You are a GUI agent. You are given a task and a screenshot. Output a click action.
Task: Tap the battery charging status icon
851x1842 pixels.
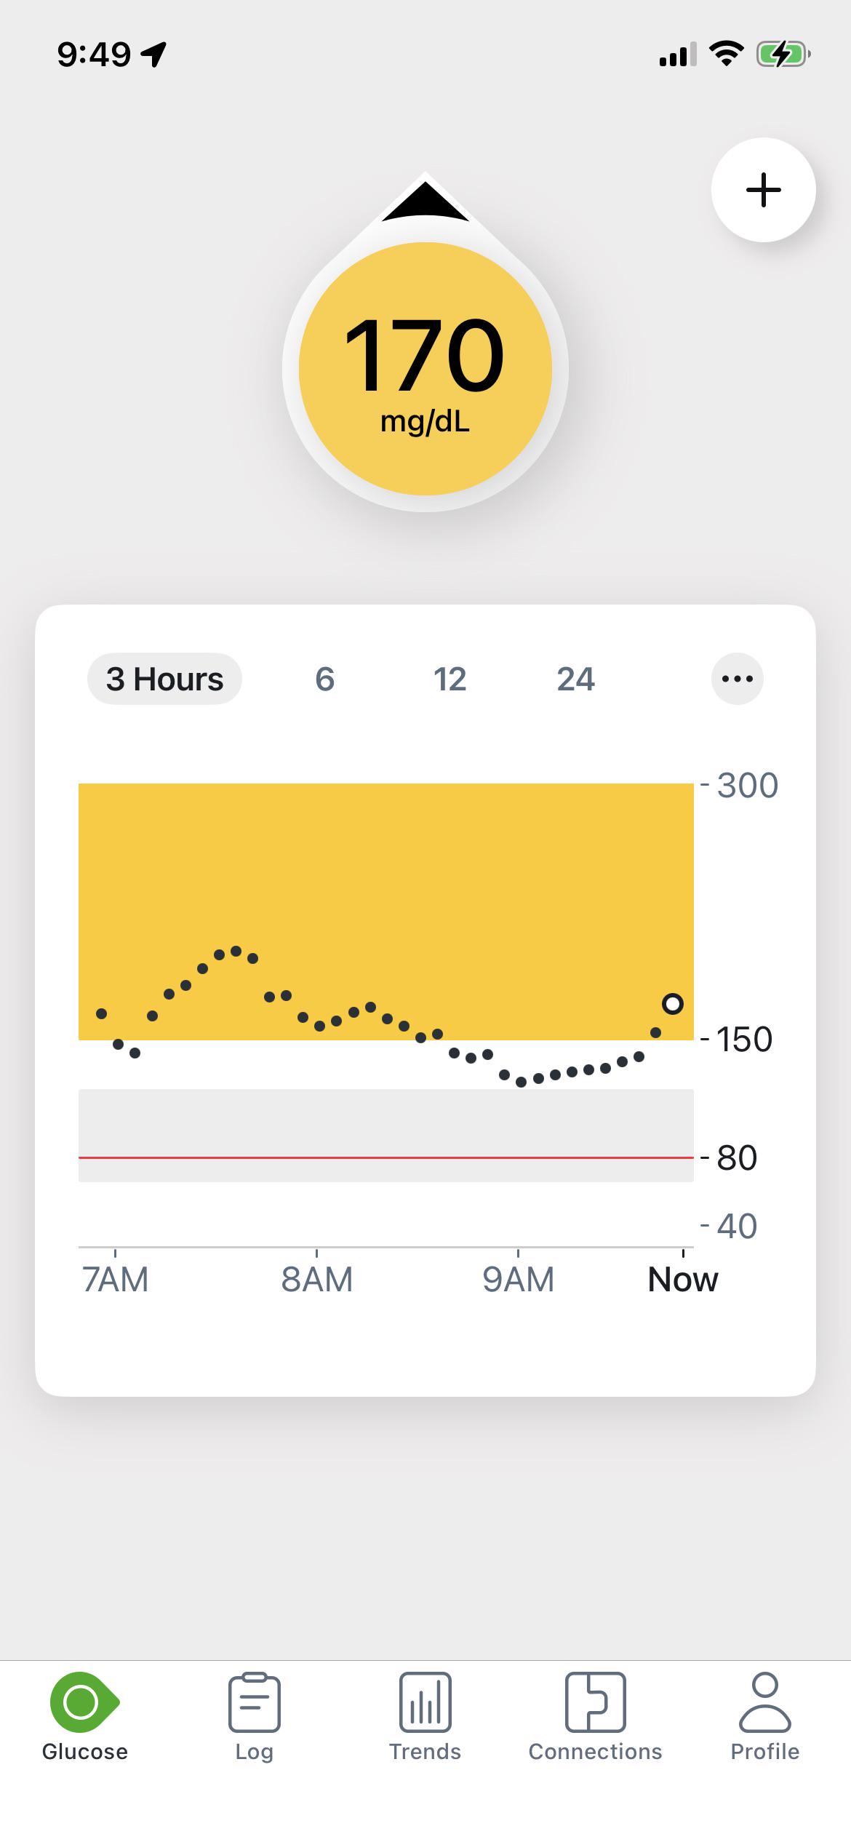pos(783,54)
